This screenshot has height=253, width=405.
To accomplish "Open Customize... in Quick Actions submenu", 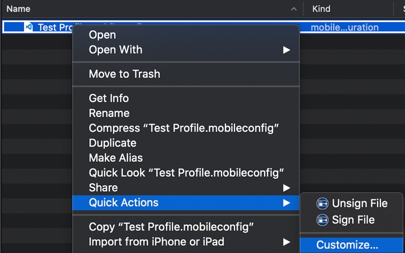I will pos(347,245).
